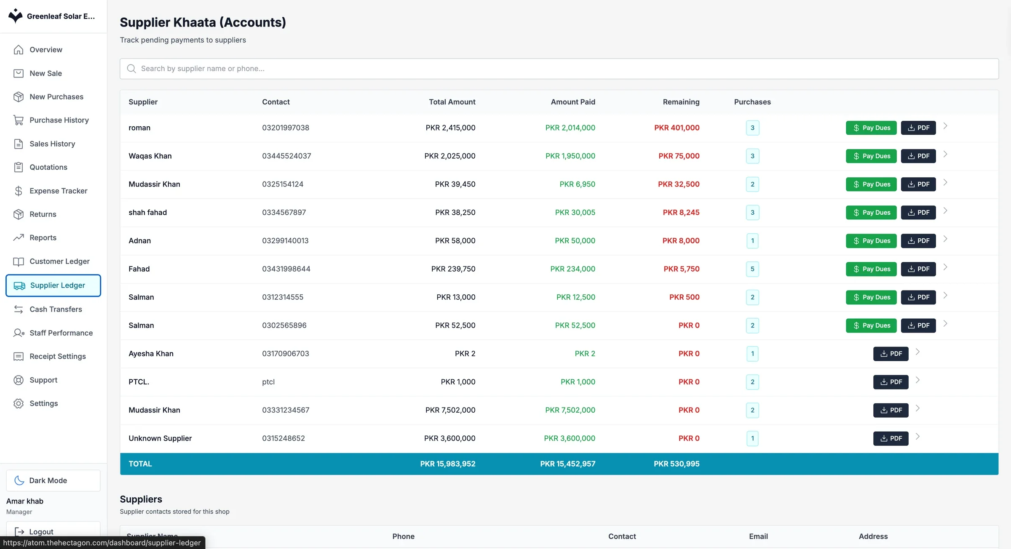Click the Sales History document icon
This screenshot has height=549, width=1011.
(x=19, y=144)
